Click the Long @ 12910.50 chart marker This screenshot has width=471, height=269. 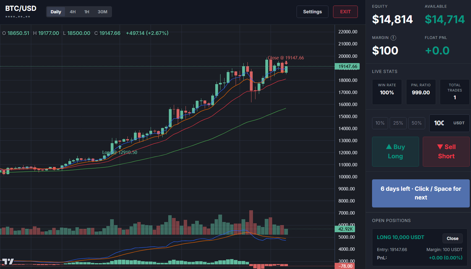point(120,152)
